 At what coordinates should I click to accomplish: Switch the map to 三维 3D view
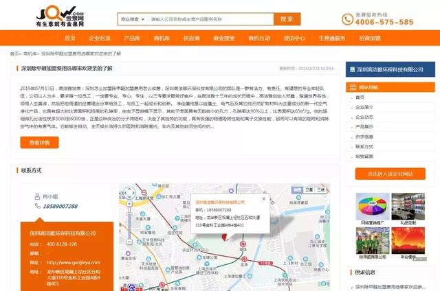click(x=320, y=190)
